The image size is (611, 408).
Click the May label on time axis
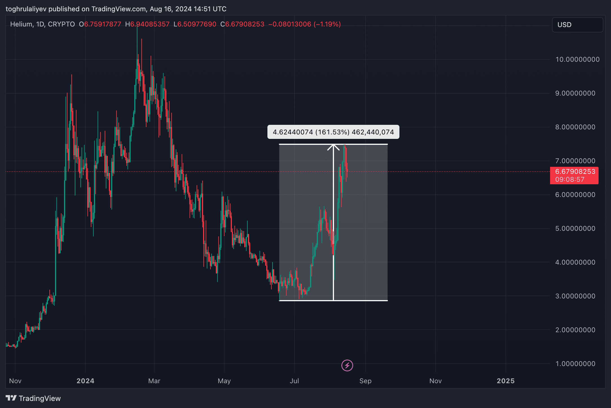[224, 381]
